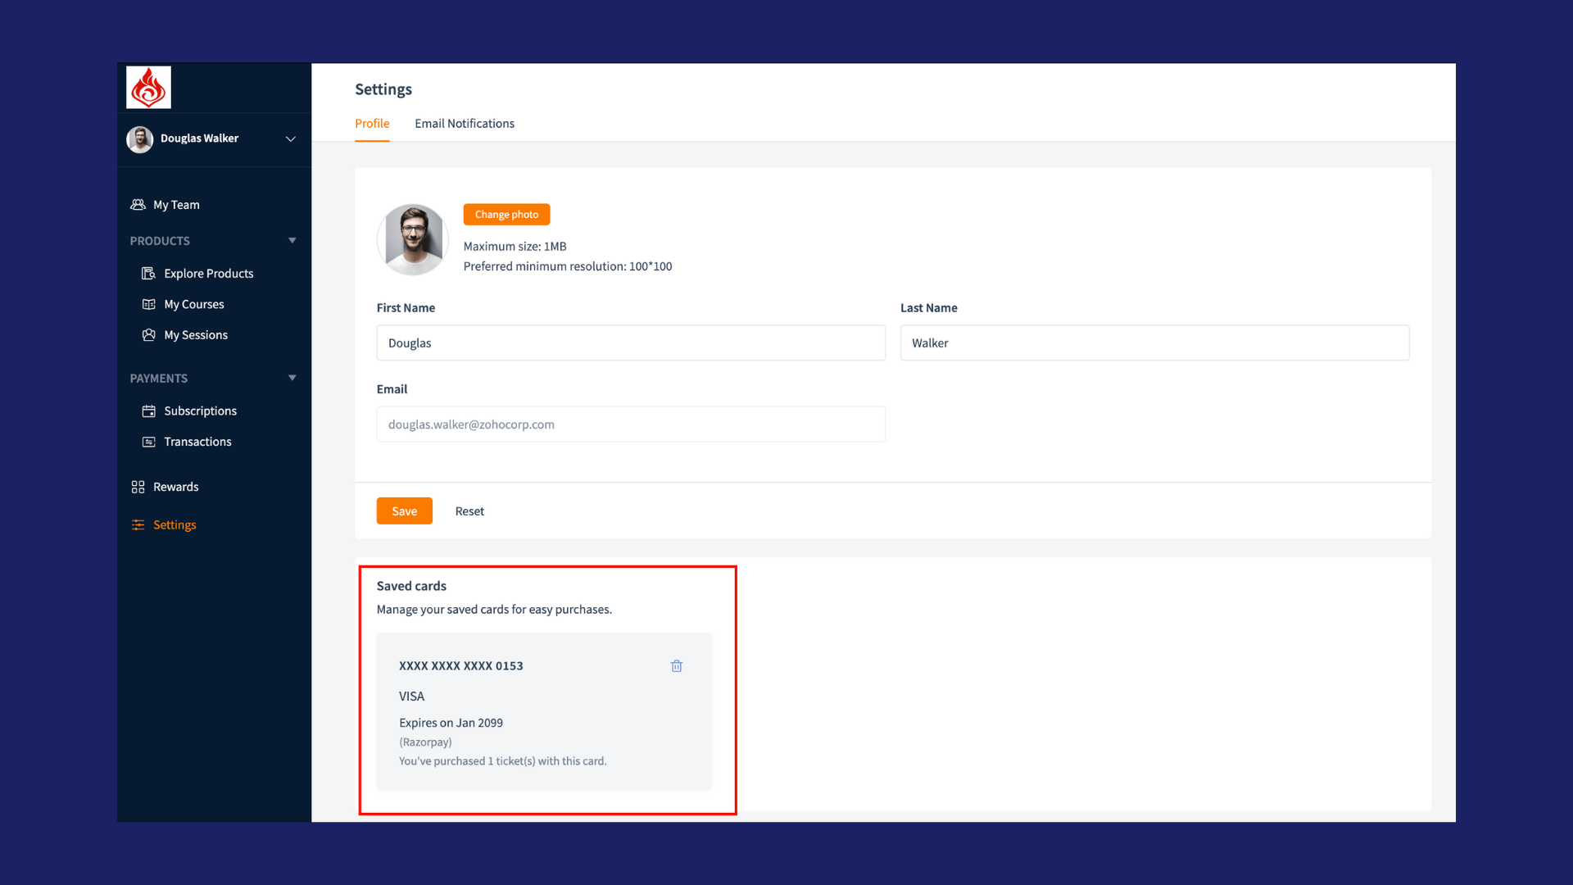Select the Profile tab
1573x885 pixels.
(372, 124)
